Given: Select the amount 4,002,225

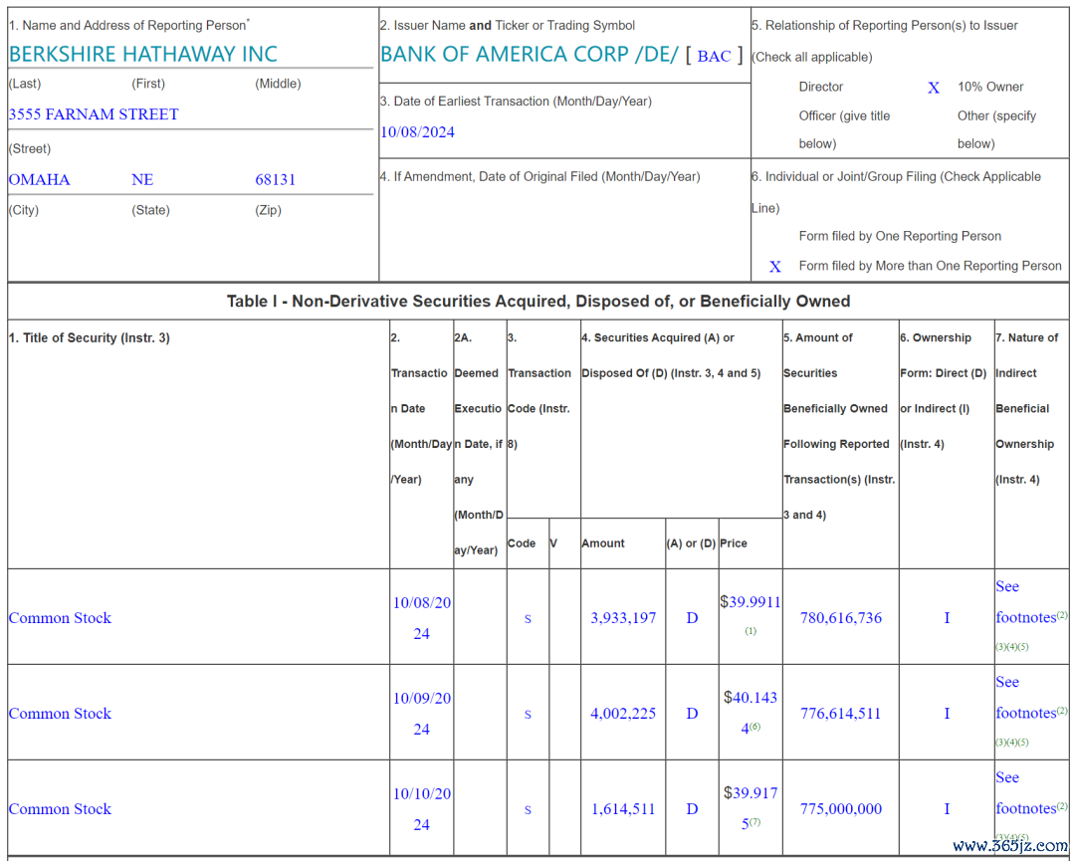Looking at the screenshot, I should tap(623, 713).
